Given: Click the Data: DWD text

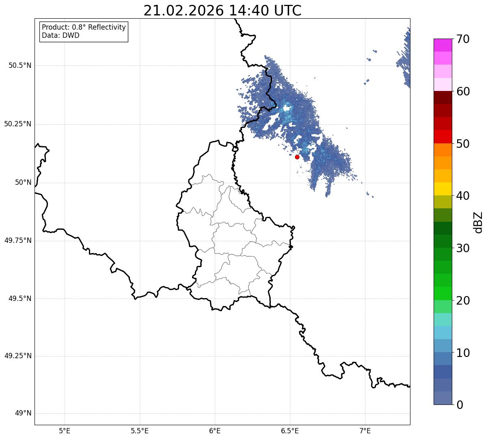Looking at the screenshot, I should (61, 35).
